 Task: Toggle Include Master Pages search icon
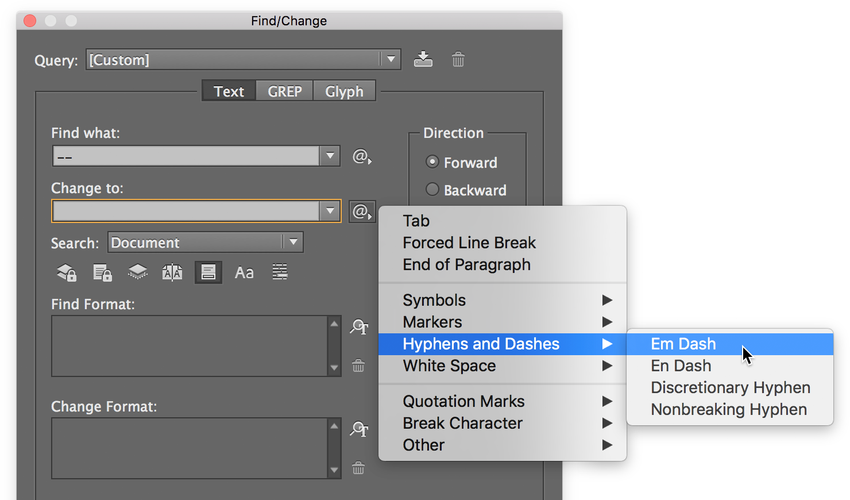click(x=172, y=272)
